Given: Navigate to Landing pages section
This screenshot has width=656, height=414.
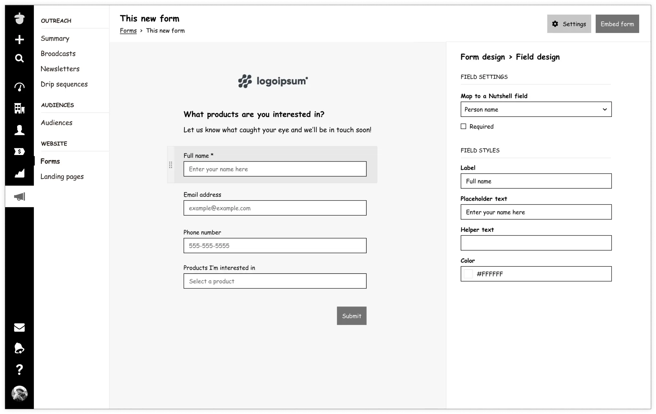Looking at the screenshot, I should (x=62, y=176).
